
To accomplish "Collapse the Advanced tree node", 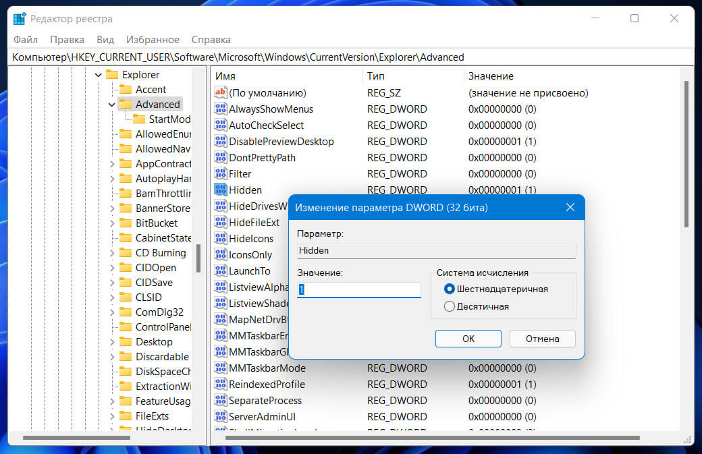I will coord(112,105).
